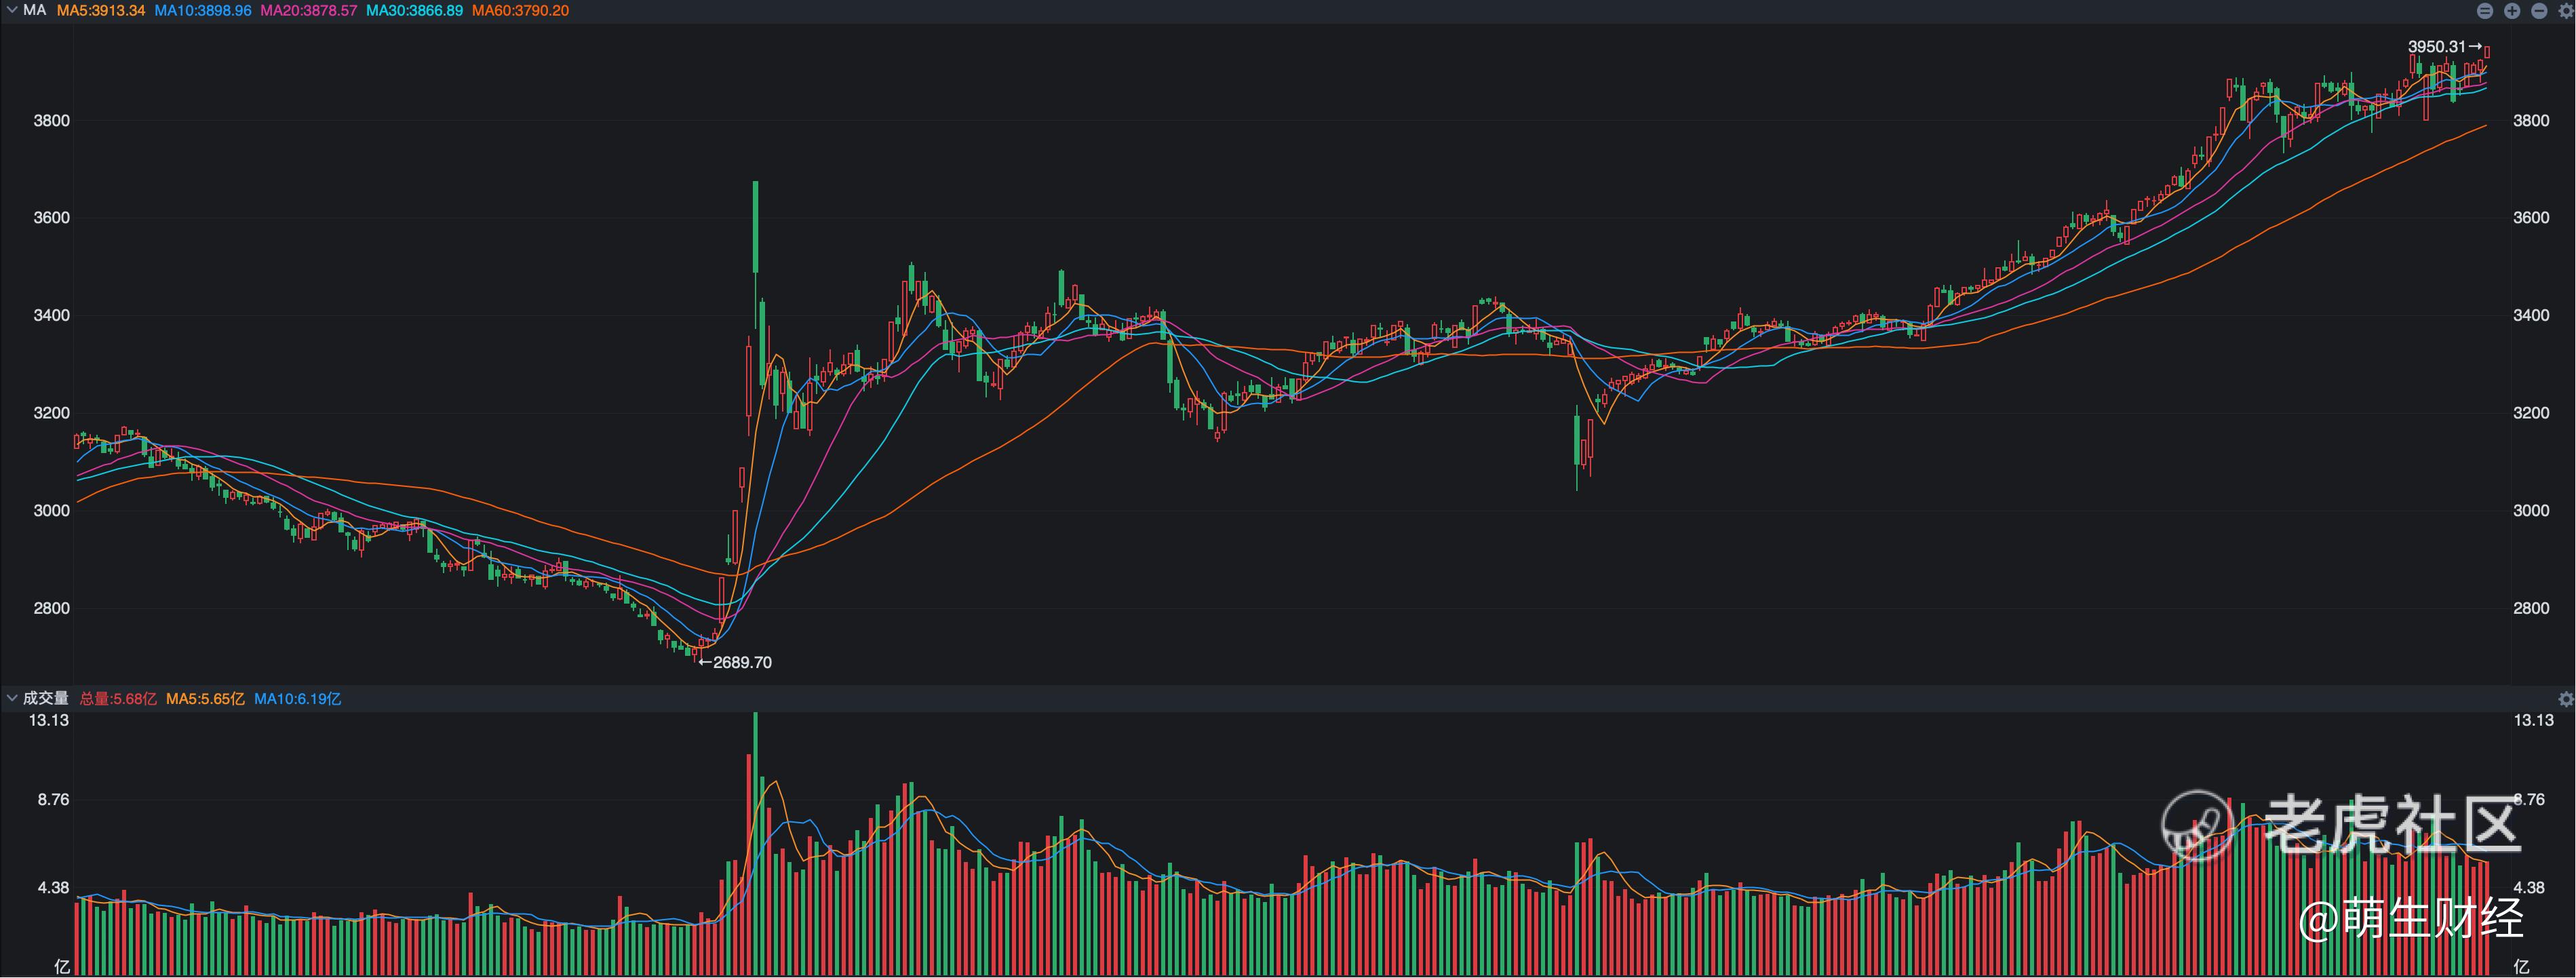Zoom in the chart with plus icon
This screenshot has height=978, width=2576.
click(2512, 11)
